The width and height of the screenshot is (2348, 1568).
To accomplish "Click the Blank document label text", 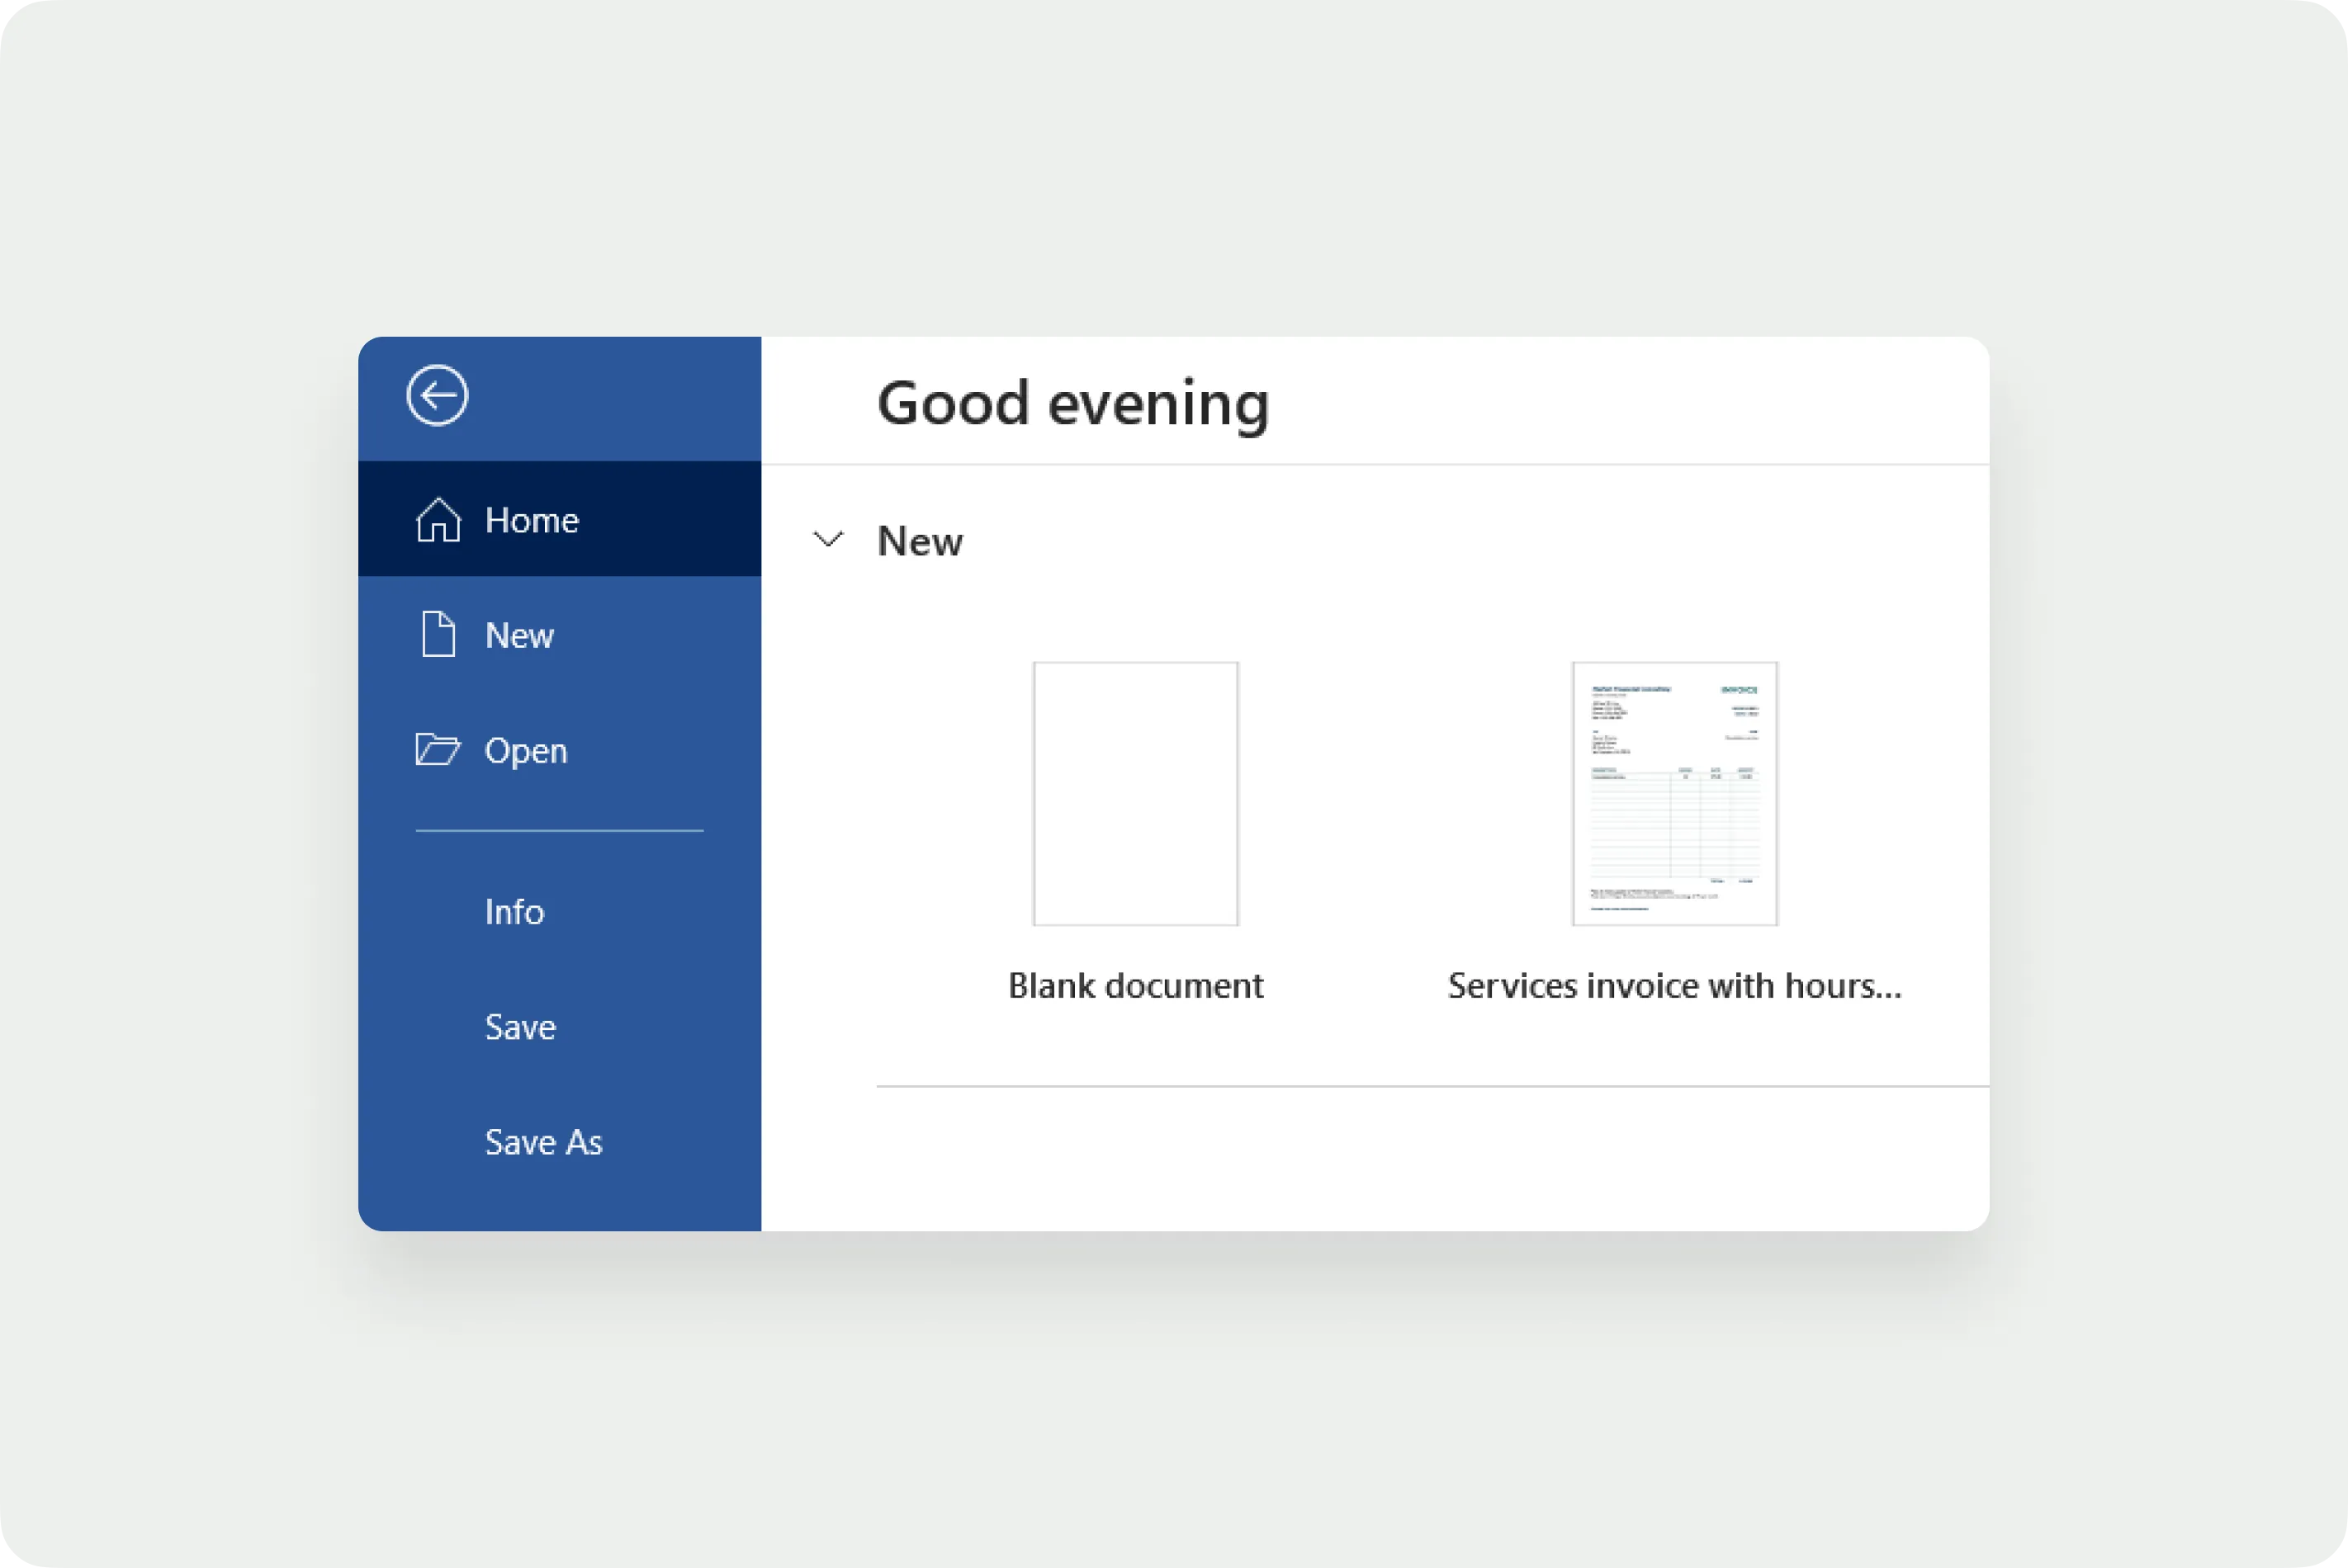I will coord(1135,986).
